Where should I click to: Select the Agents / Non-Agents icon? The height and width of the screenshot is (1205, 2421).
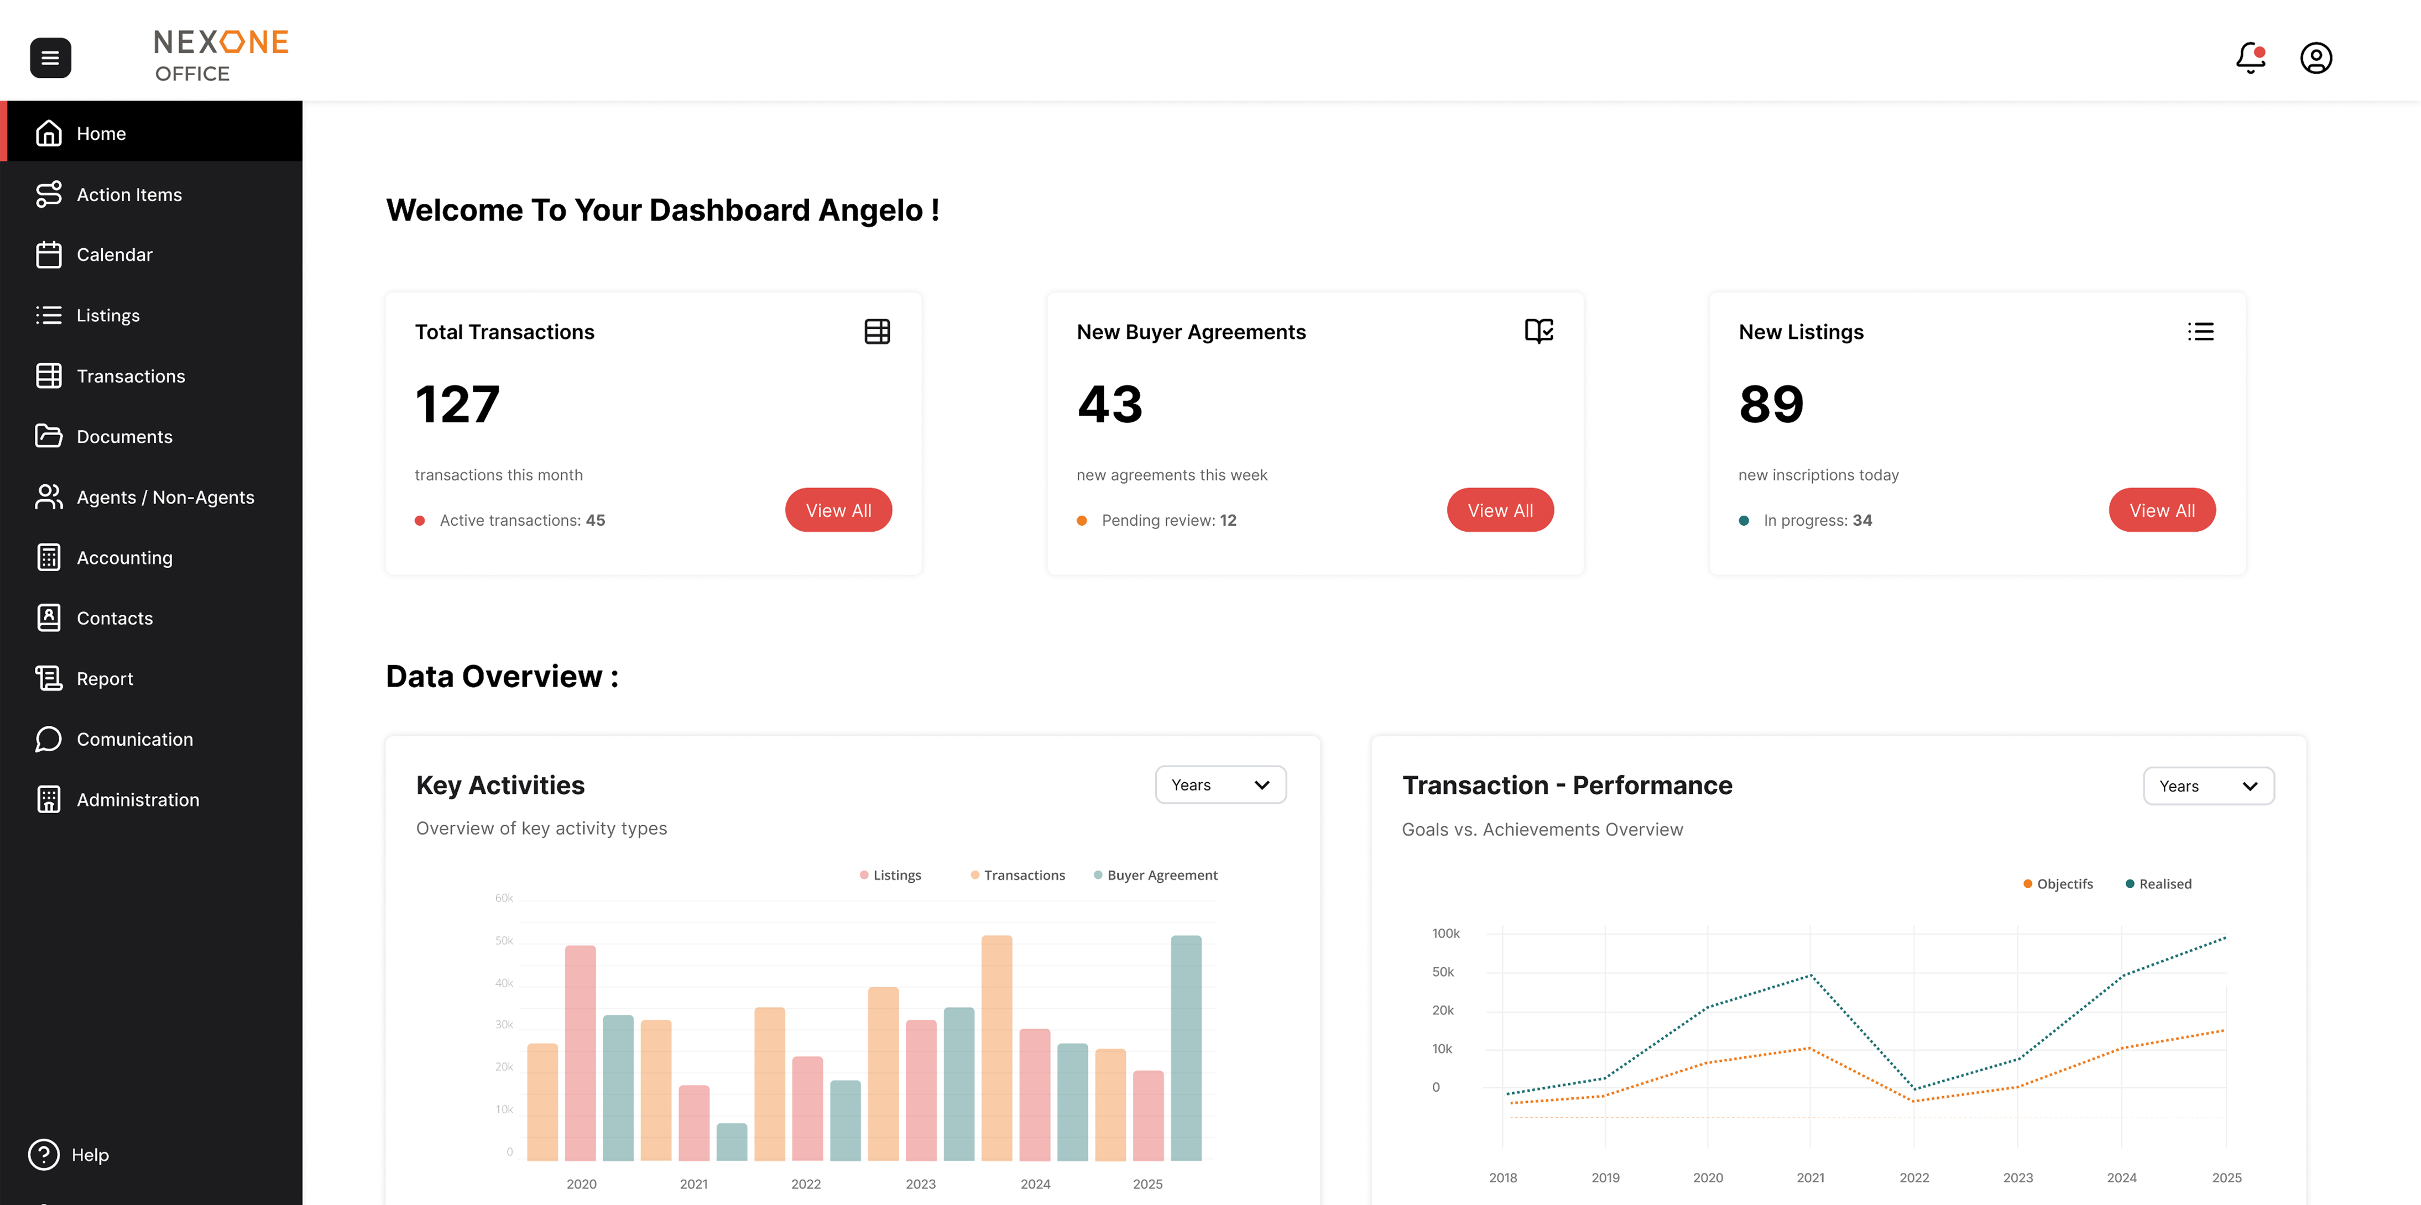[x=50, y=497]
